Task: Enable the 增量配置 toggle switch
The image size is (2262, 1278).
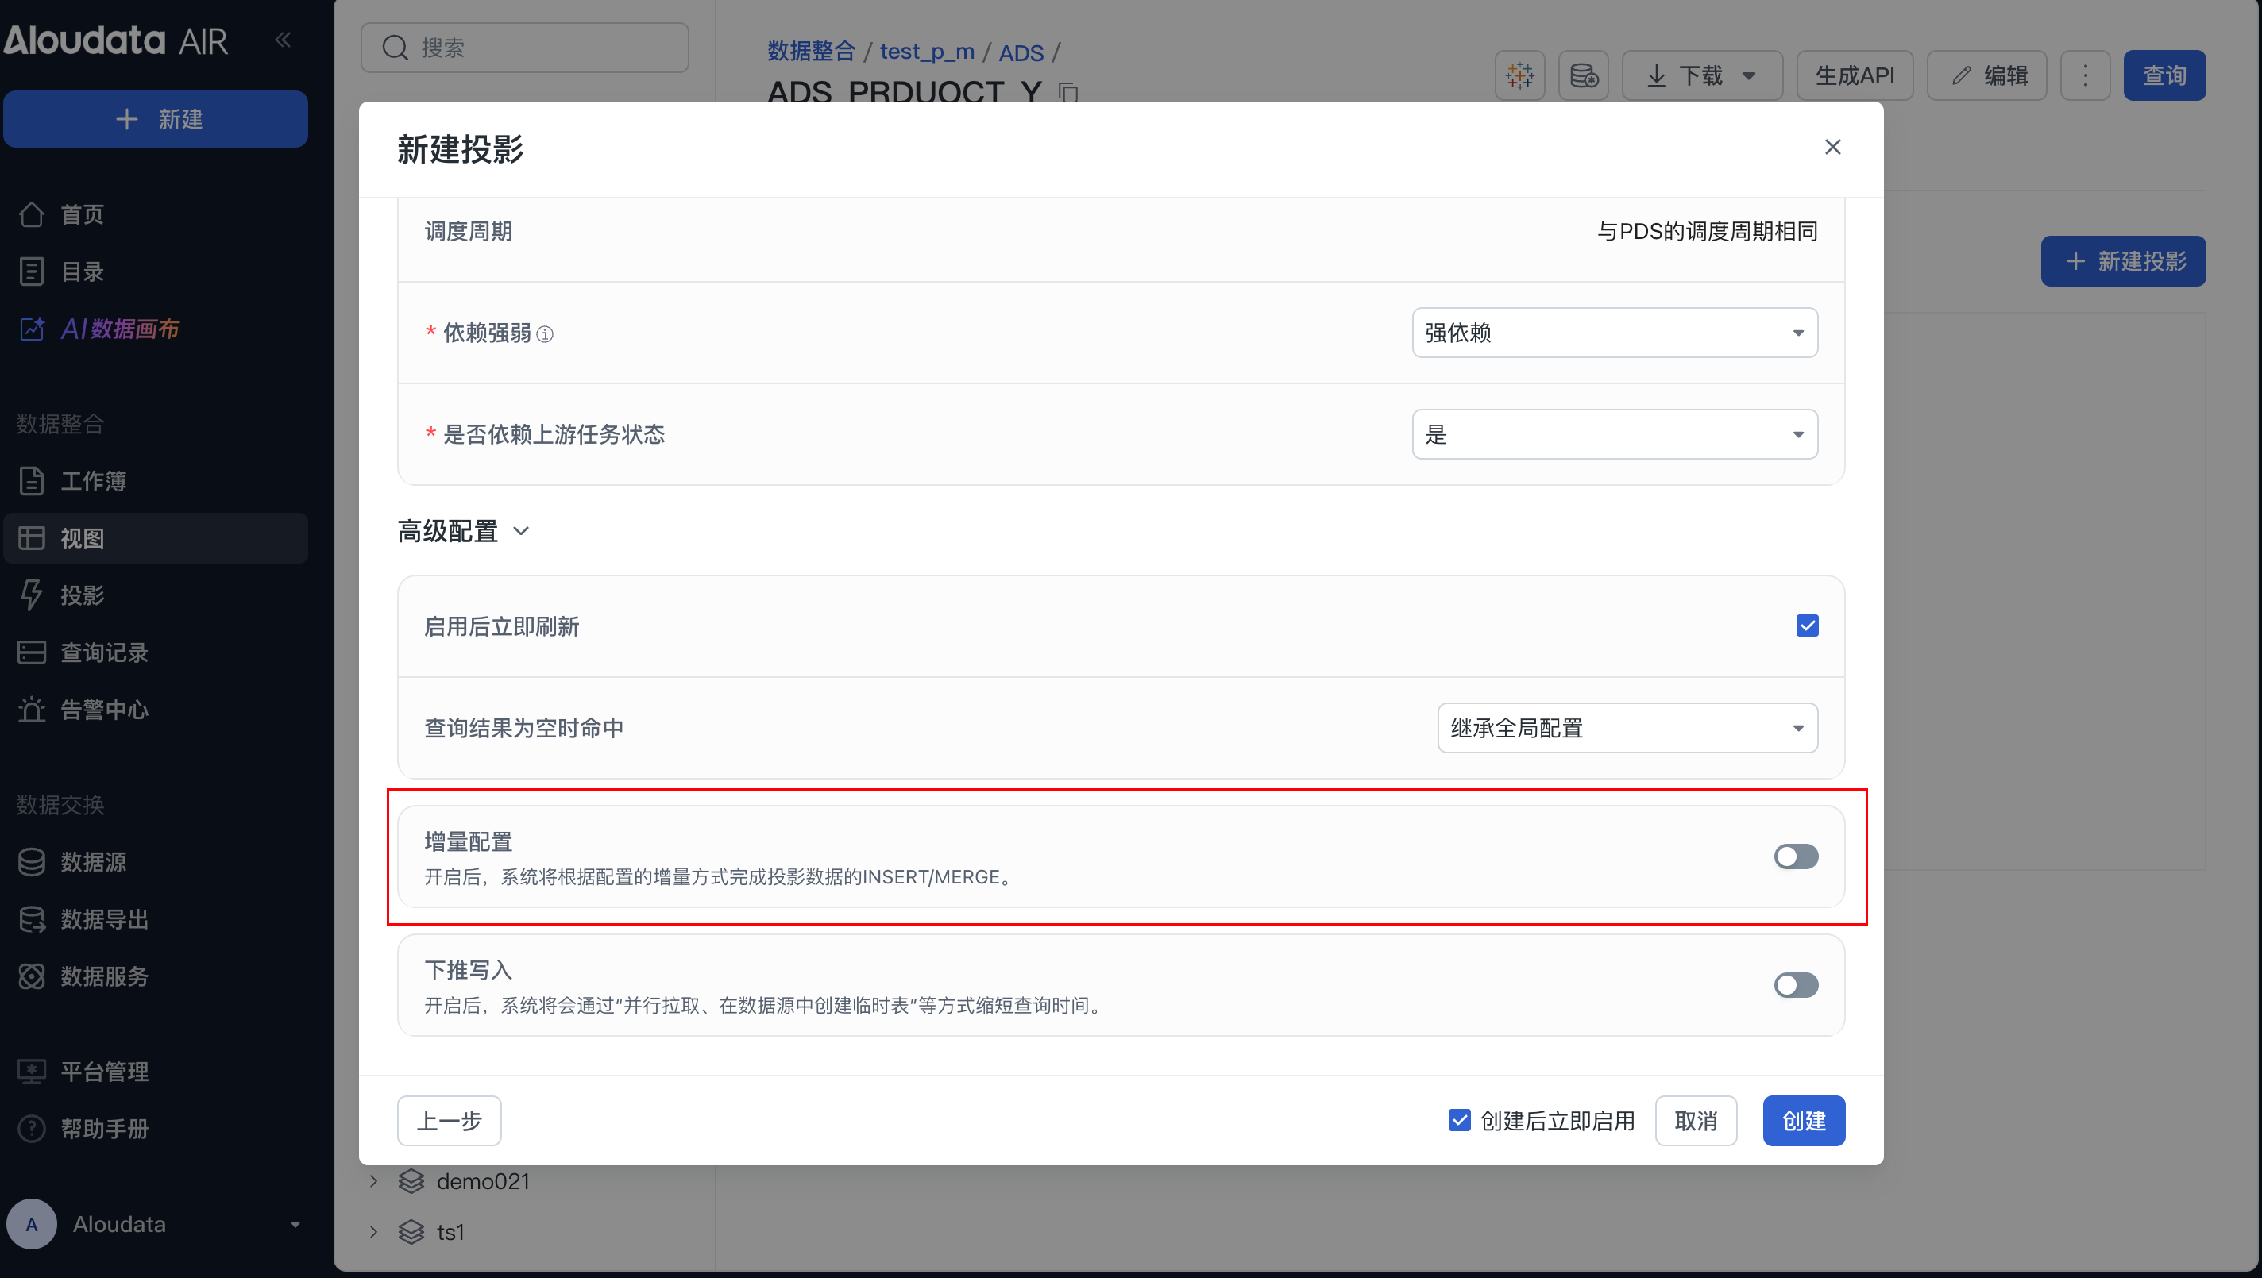Action: (x=1796, y=856)
